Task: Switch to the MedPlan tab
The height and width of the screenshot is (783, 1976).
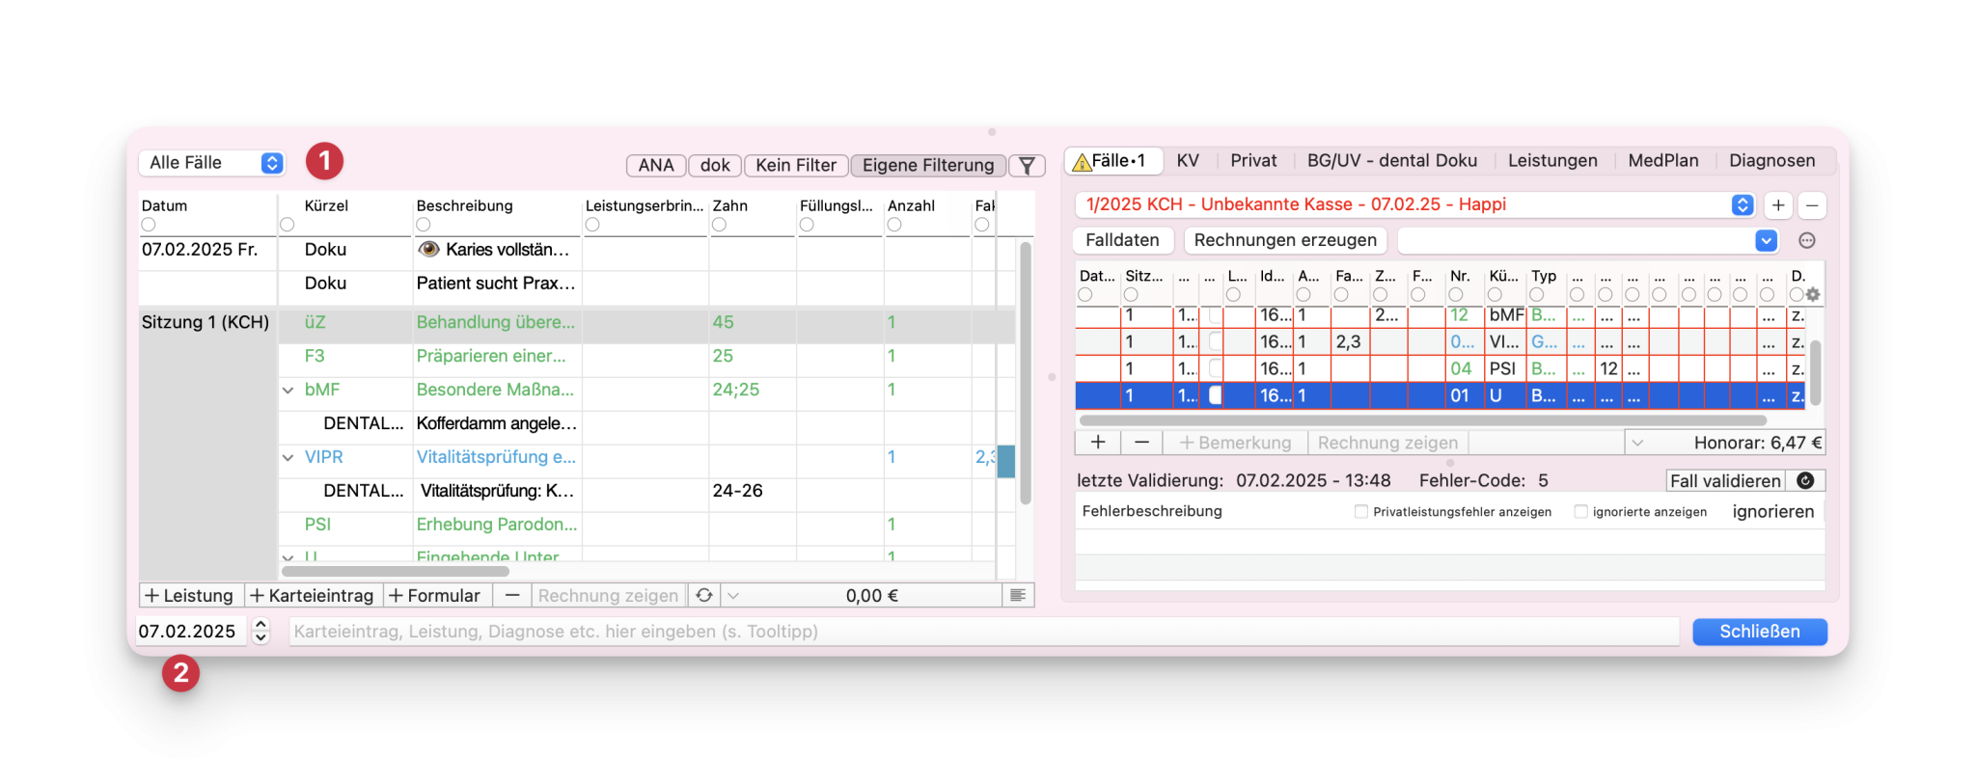Action: click(x=1663, y=161)
